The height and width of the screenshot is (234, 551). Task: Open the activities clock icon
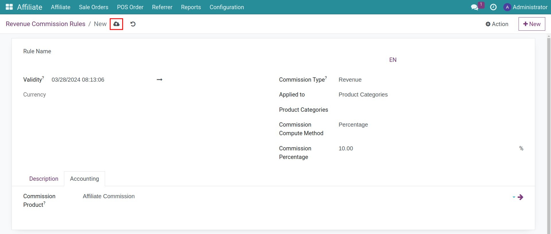point(493,7)
